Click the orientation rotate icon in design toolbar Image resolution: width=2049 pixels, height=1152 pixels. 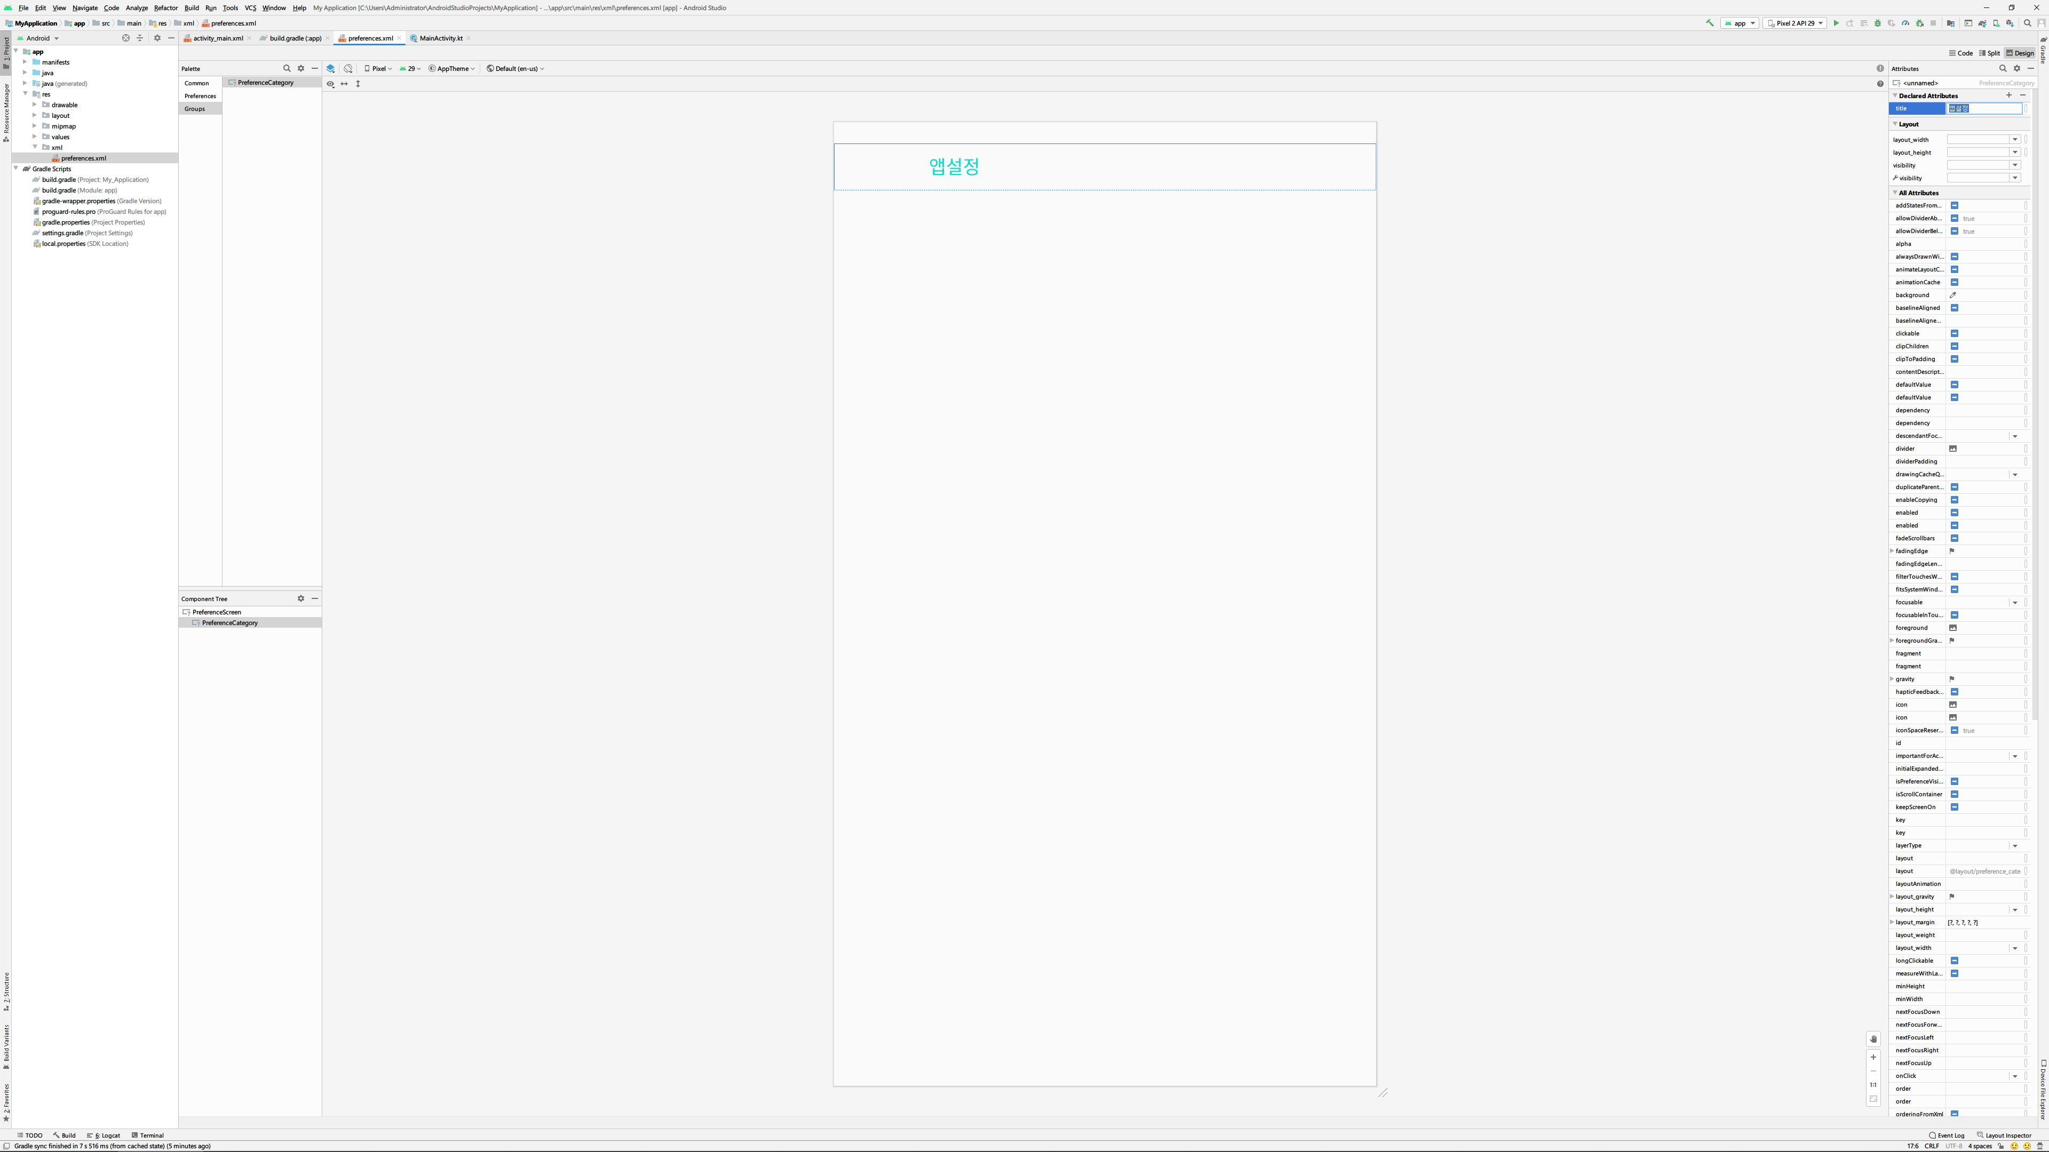pyautogui.click(x=348, y=68)
